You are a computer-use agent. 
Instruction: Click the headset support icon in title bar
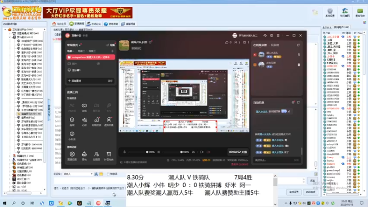[265, 35]
